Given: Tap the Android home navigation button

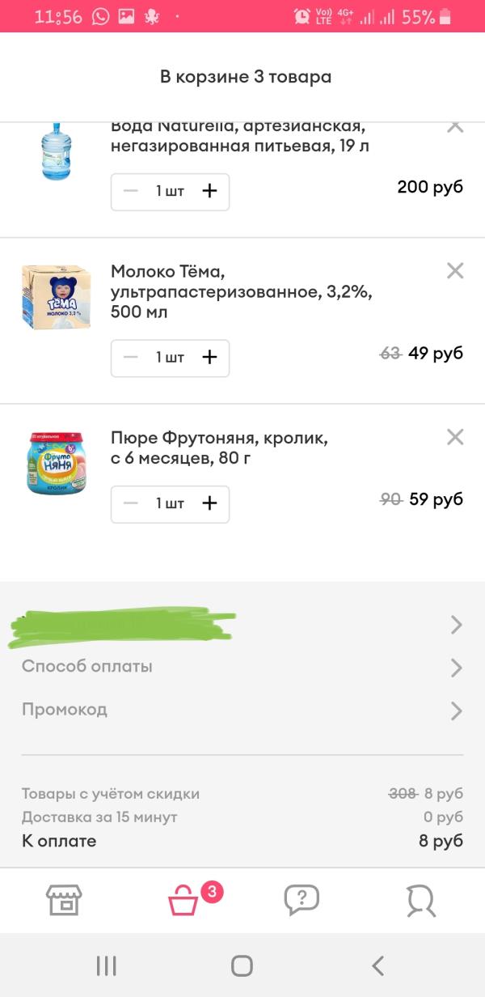Looking at the screenshot, I should tap(242, 965).
